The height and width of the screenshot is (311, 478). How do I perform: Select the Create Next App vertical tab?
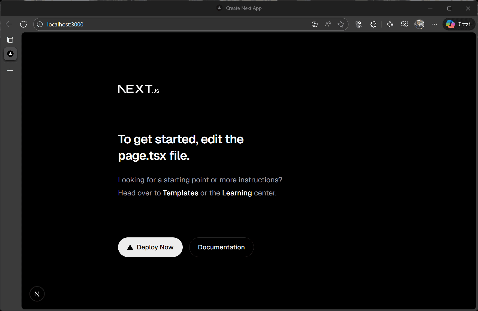[10, 54]
